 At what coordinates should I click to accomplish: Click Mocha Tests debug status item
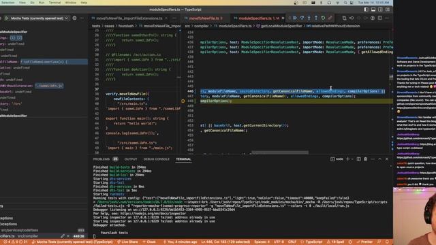click(x=72, y=242)
